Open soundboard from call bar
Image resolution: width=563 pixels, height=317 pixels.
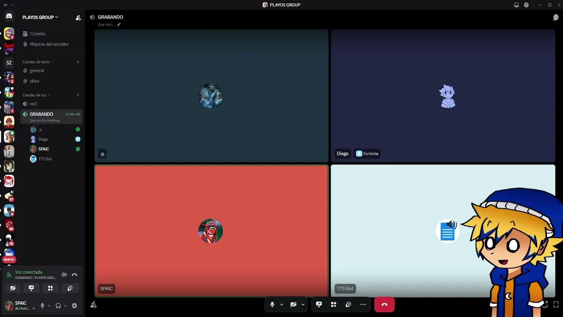point(348,304)
